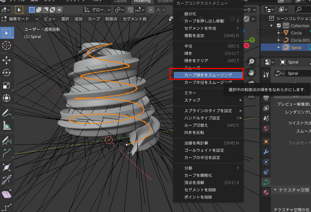The image size is (311, 212).
Task: Open the 選択 header menu
Action: [65, 19]
